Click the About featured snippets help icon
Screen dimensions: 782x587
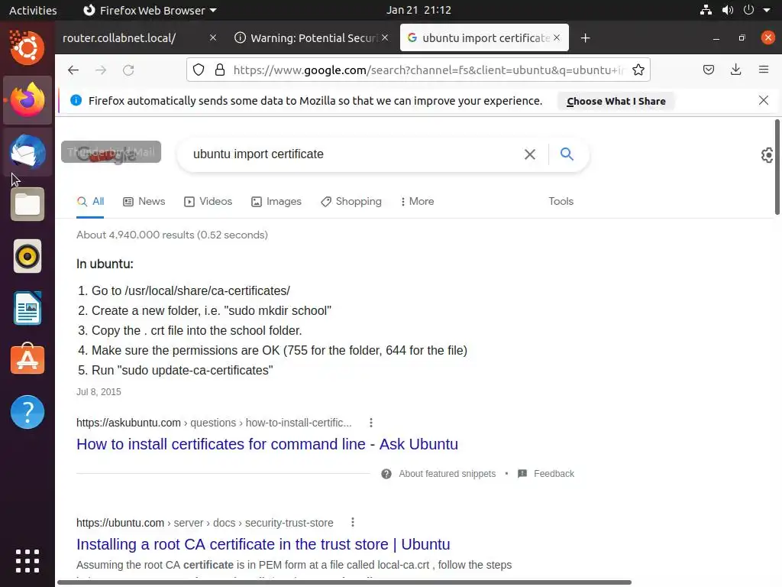coord(386,474)
